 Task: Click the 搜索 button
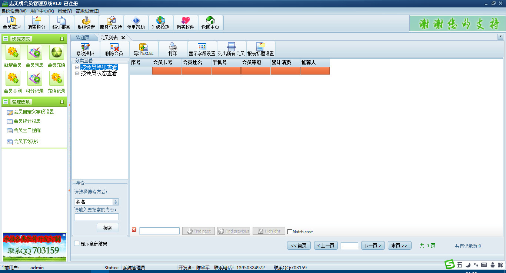coord(107,228)
